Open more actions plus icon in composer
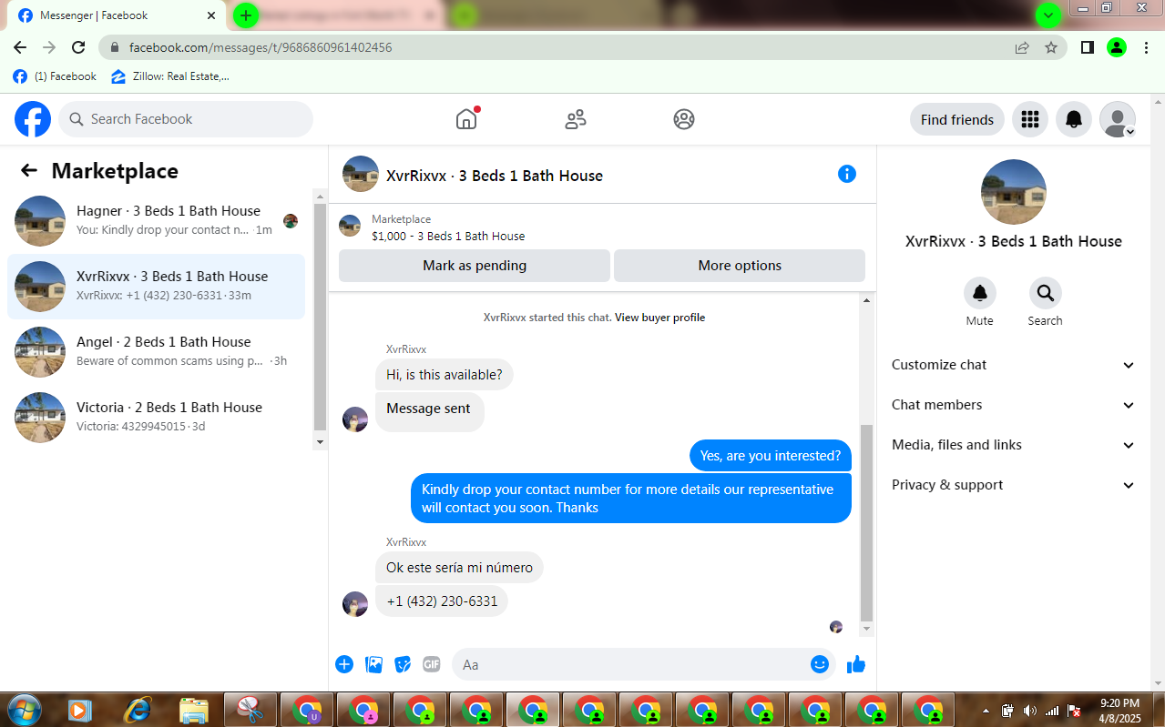1165x727 pixels. [x=344, y=664]
